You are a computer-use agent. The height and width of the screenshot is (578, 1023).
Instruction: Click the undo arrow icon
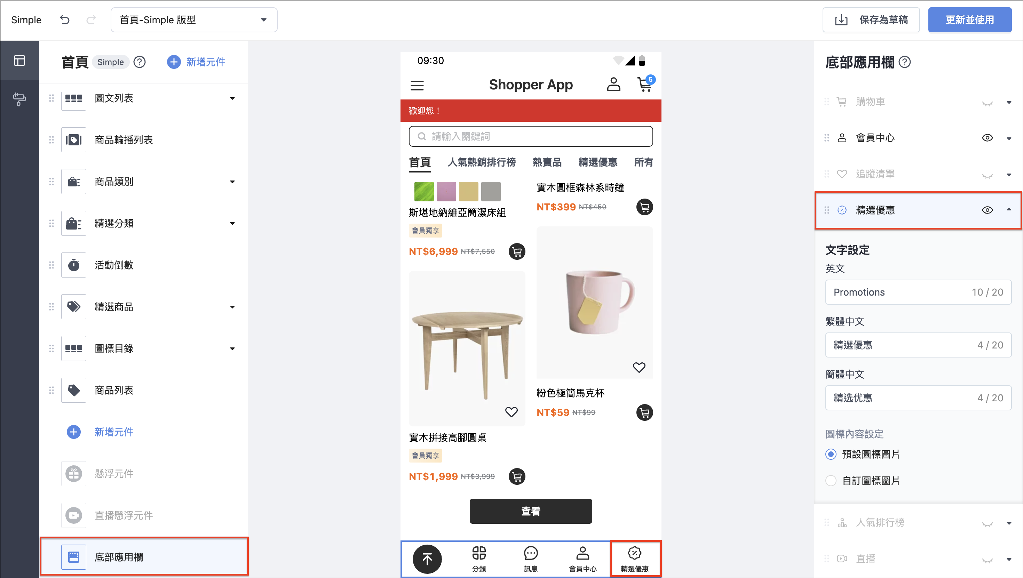point(65,20)
